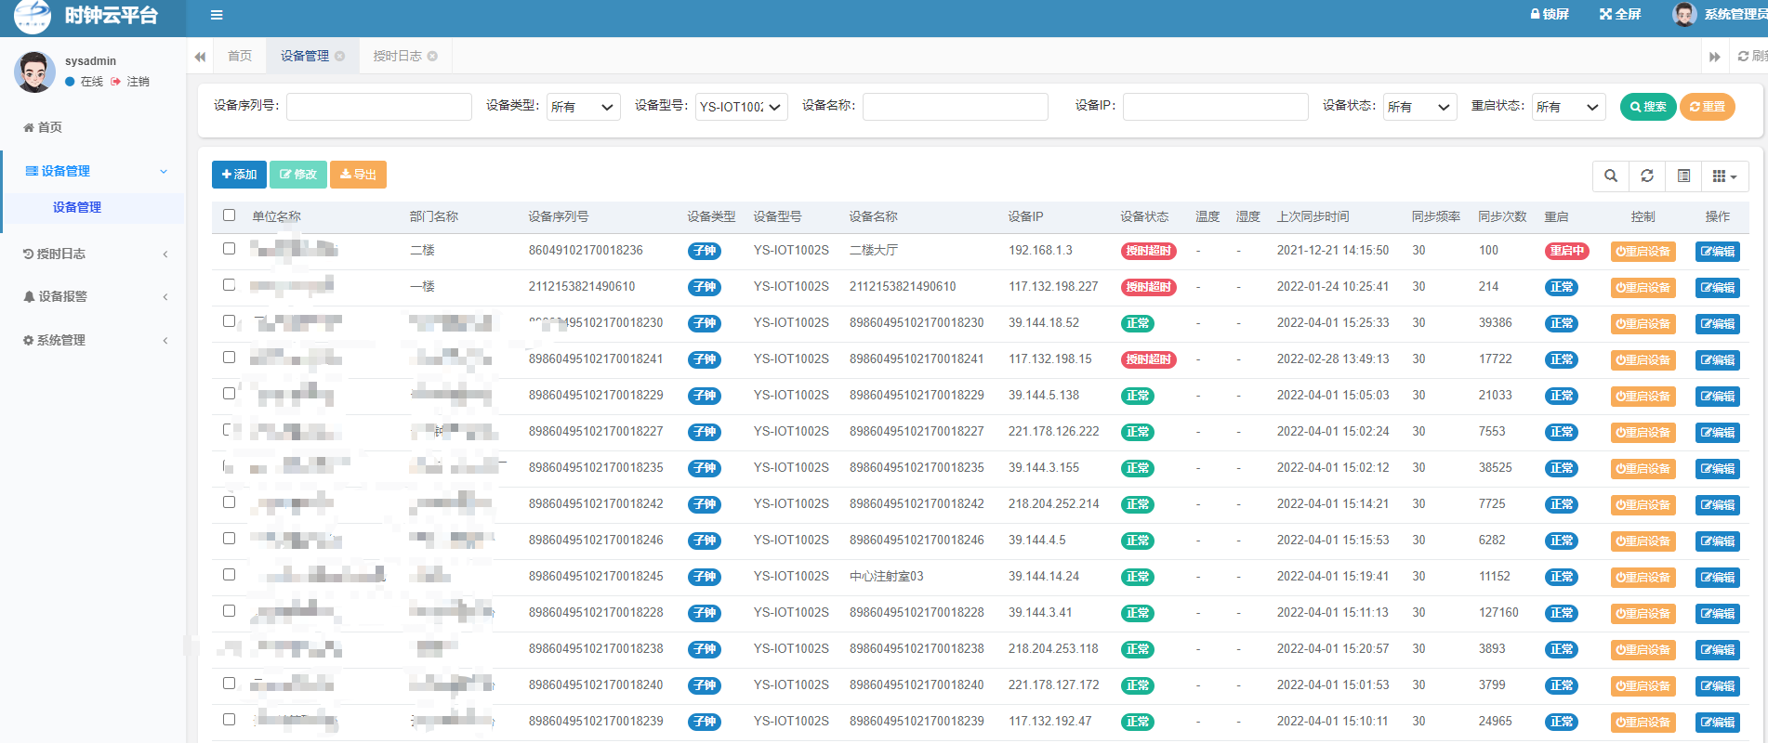Click the 添加 add button
Screen dimensions: 1768x743
tap(239, 175)
